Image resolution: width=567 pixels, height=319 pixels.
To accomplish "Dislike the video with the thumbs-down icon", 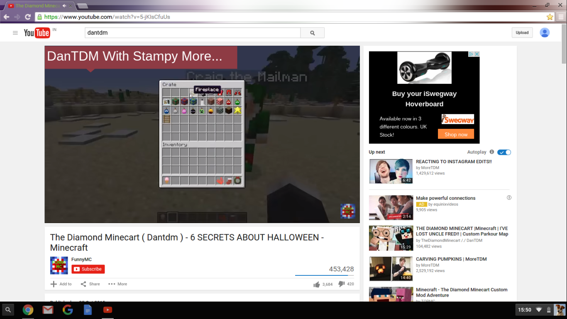I will 341,284.
